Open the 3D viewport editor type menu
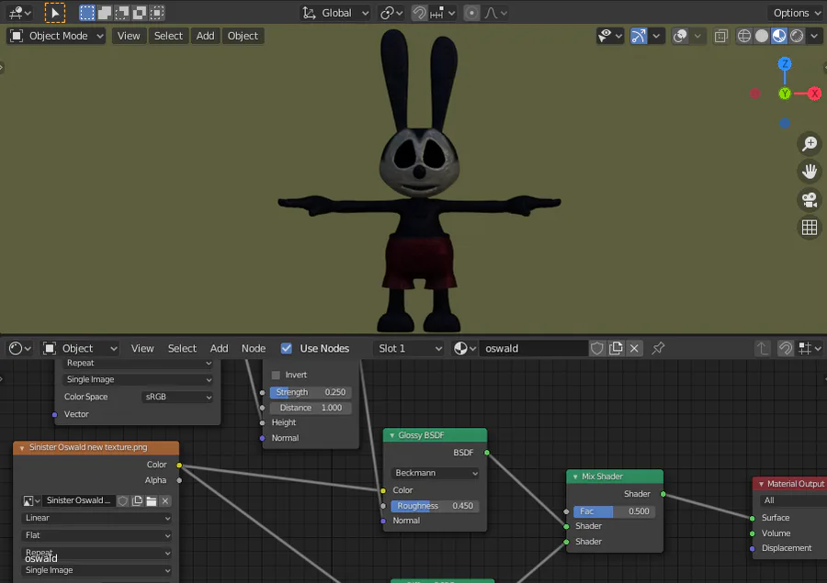The width and height of the screenshot is (827, 583). tap(20, 13)
